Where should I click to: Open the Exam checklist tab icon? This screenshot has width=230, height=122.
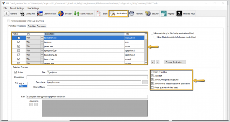[99, 14]
